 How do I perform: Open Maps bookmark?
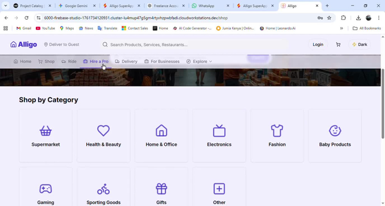(x=67, y=28)
